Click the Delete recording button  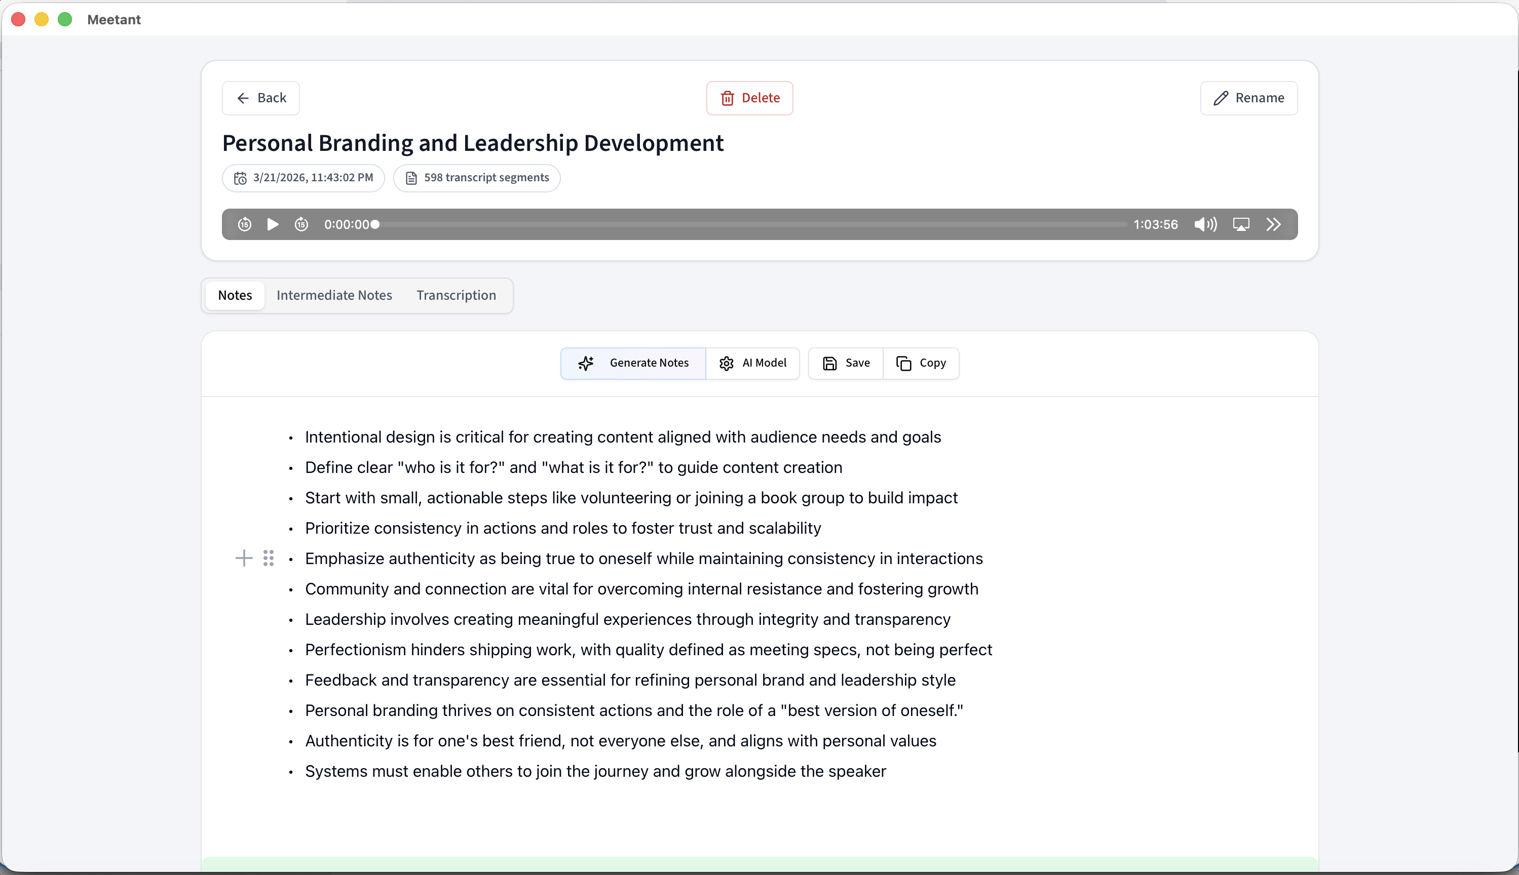click(x=749, y=98)
